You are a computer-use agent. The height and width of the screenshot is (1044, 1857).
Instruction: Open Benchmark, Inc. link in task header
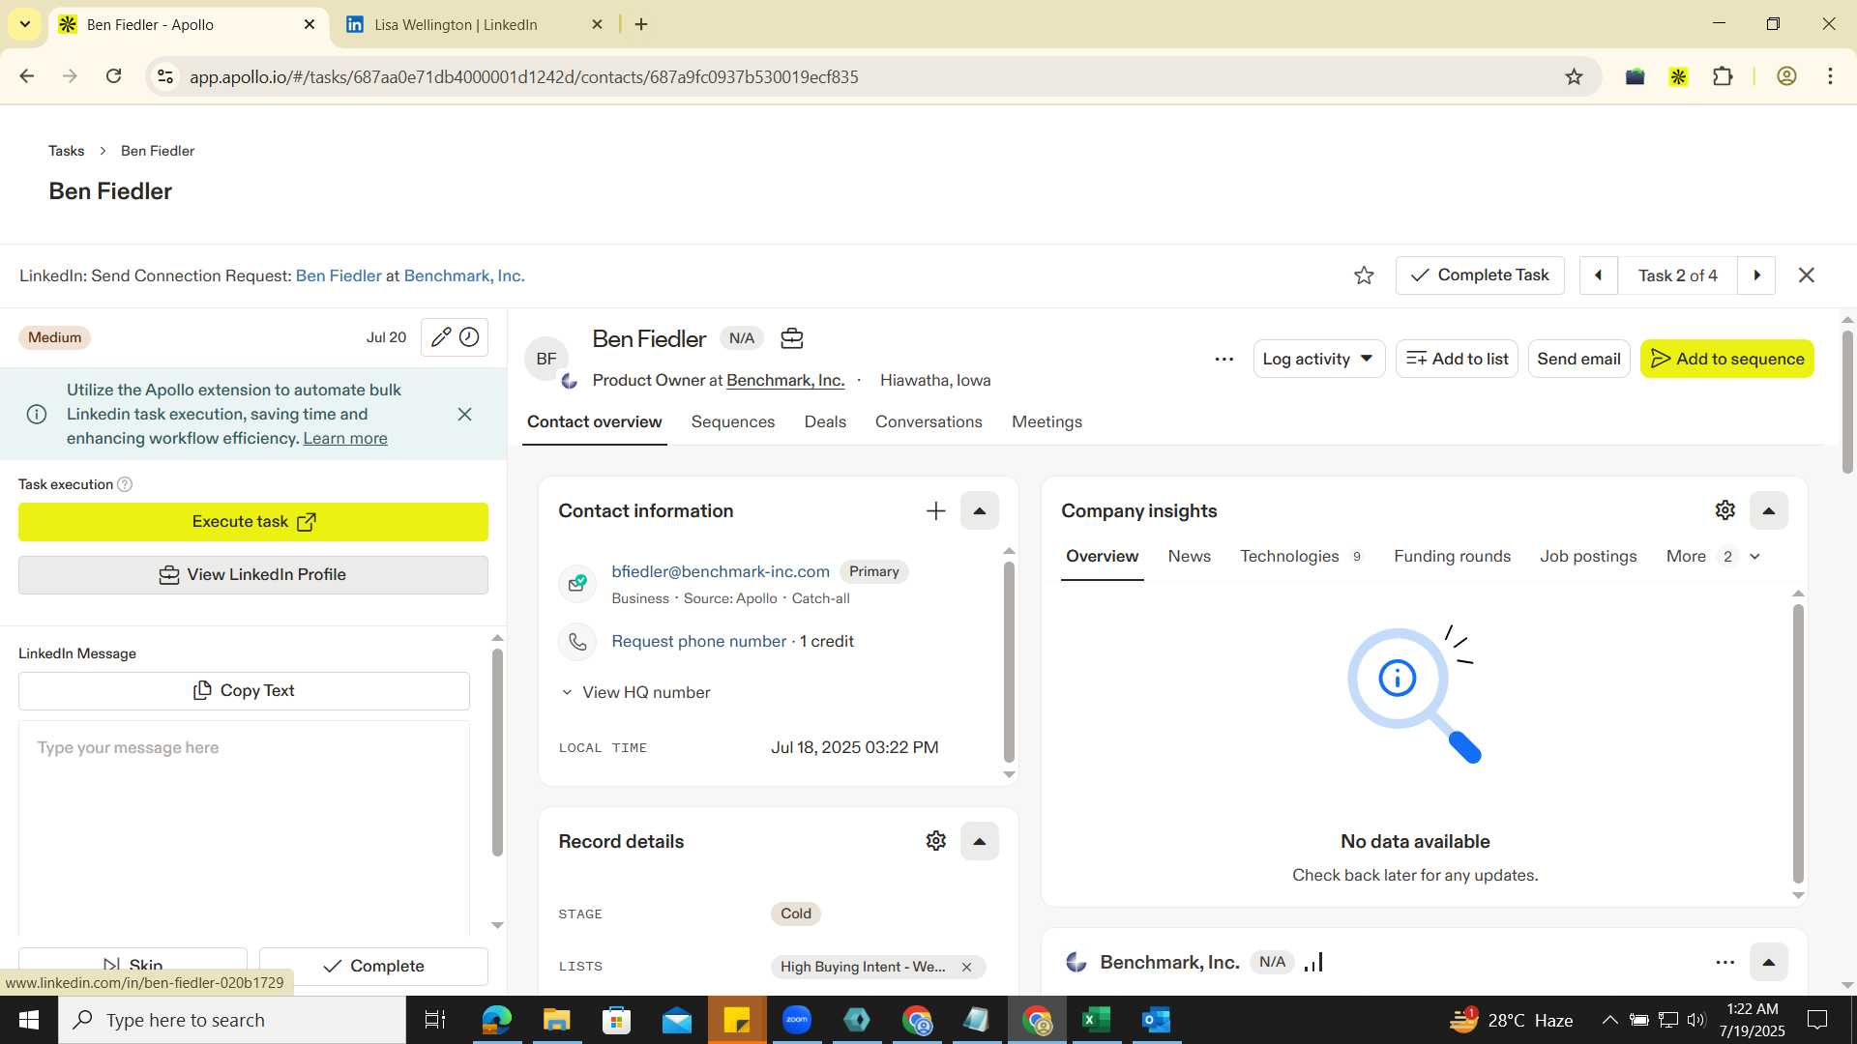point(464,276)
